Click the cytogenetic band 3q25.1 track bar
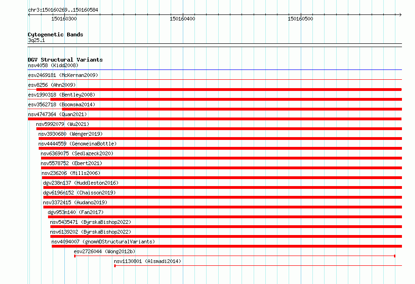415x284 pixels. (x=214, y=45)
